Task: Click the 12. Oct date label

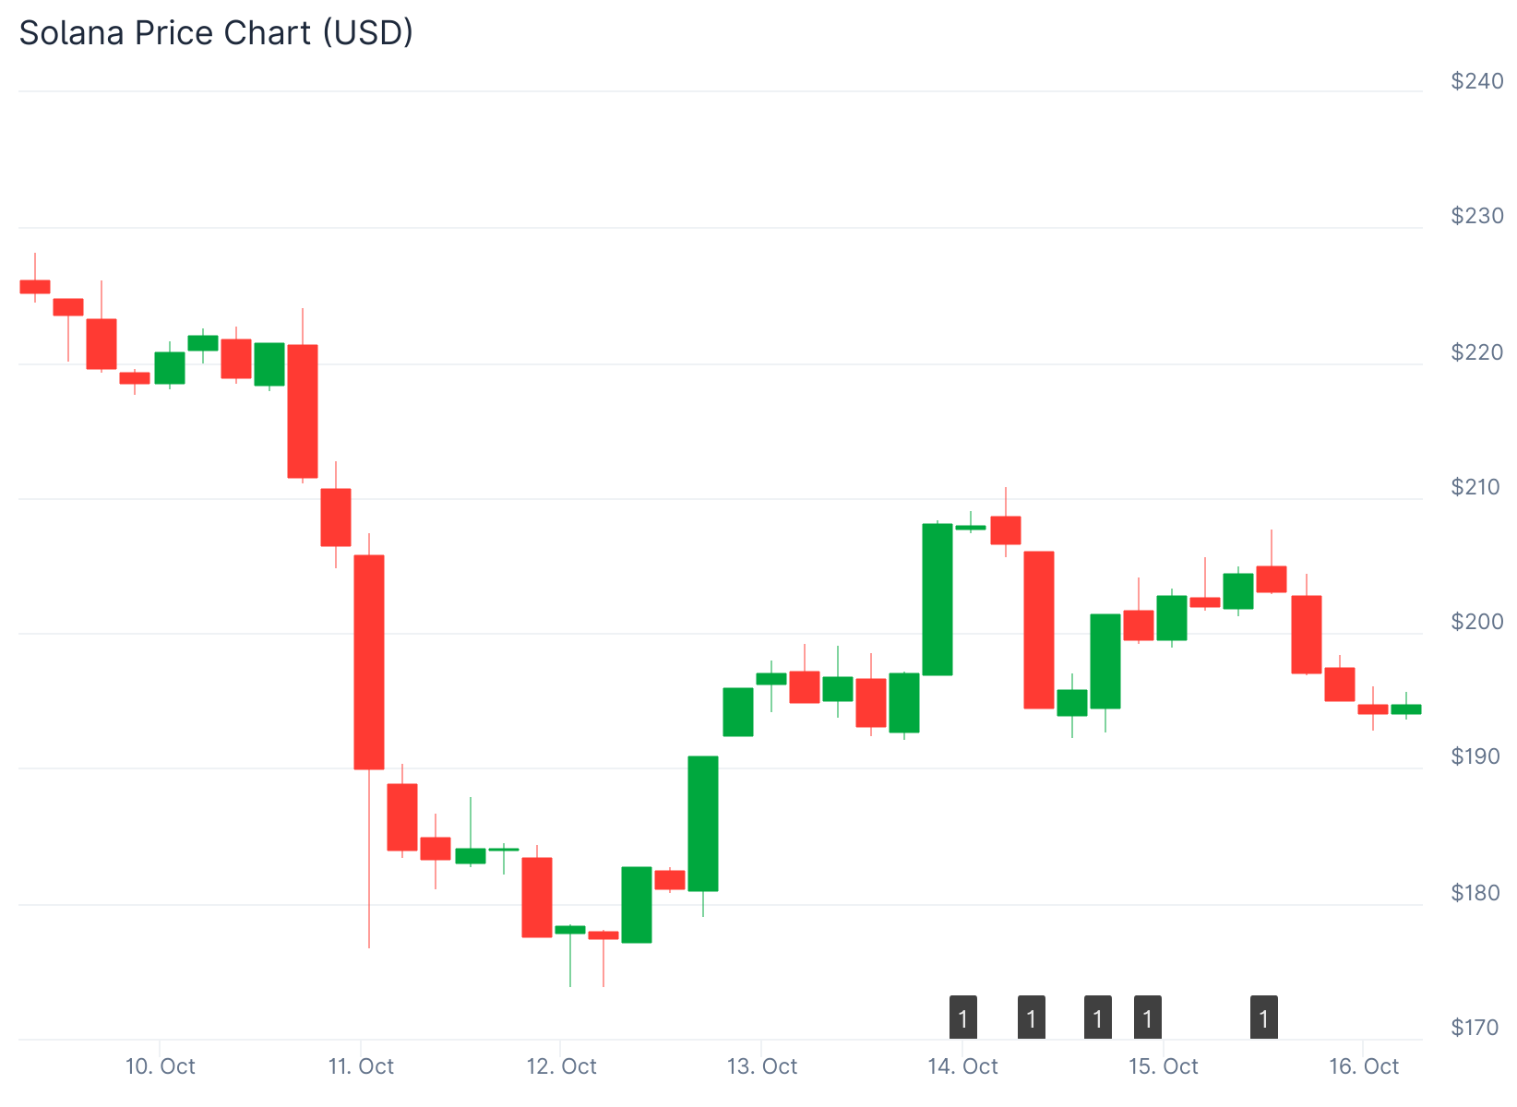Action: click(x=561, y=1067)
